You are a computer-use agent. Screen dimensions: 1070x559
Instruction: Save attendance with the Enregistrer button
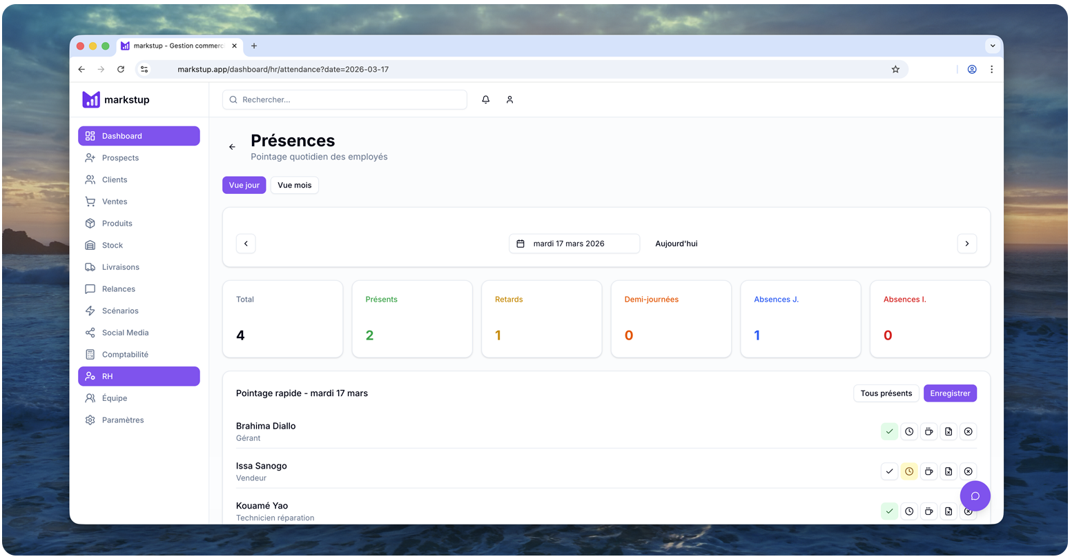[950, 393]
